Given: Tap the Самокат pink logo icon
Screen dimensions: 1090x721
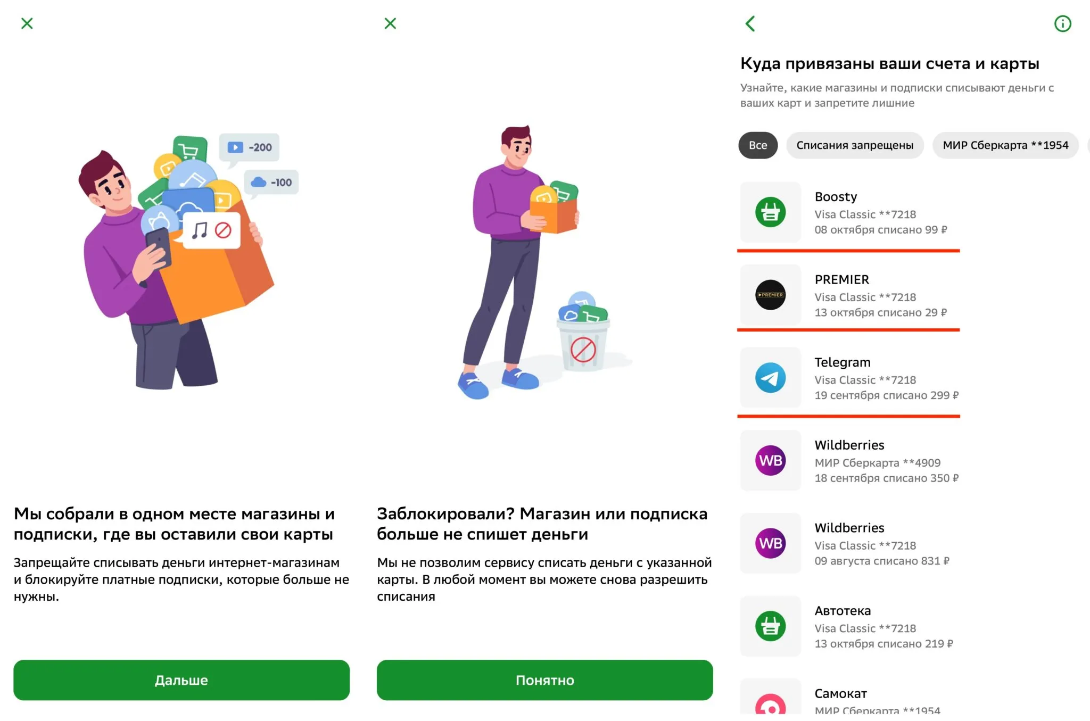Looking at the screenshot, I should pyautogui.click(x=770, y=702).
